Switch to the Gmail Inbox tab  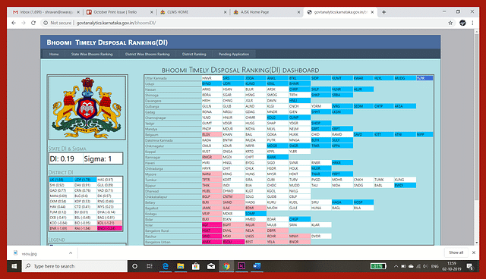[x=46, y=12]
